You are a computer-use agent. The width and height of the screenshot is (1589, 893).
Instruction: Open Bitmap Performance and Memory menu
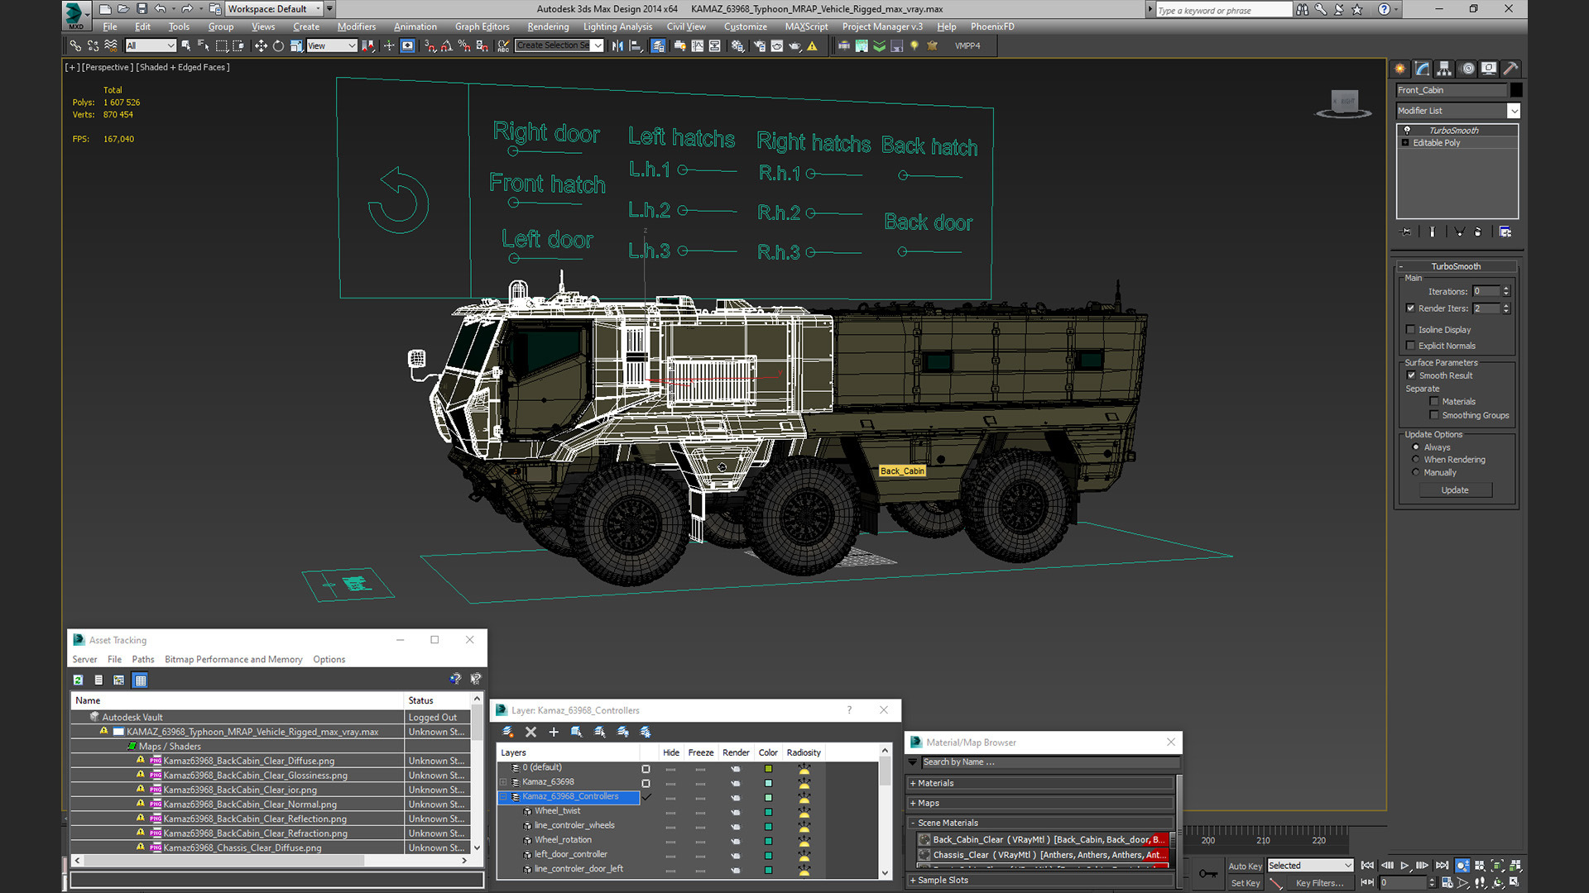tap(233, 659)
